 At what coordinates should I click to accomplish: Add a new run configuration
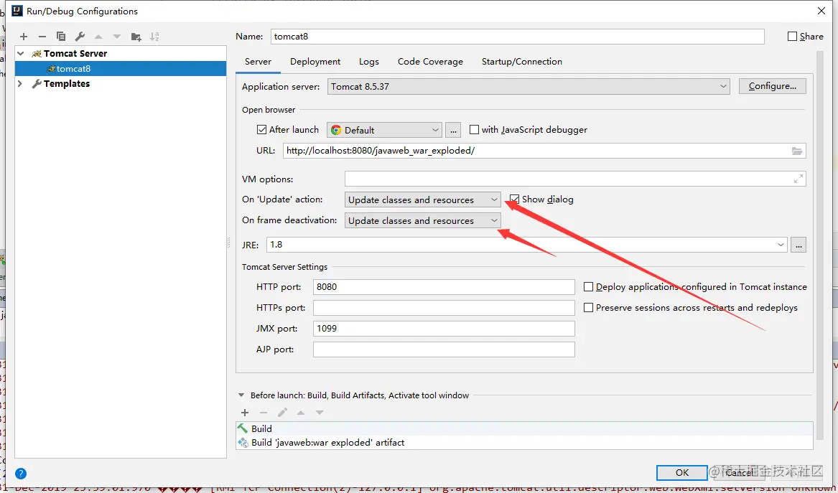coord(24,37)
